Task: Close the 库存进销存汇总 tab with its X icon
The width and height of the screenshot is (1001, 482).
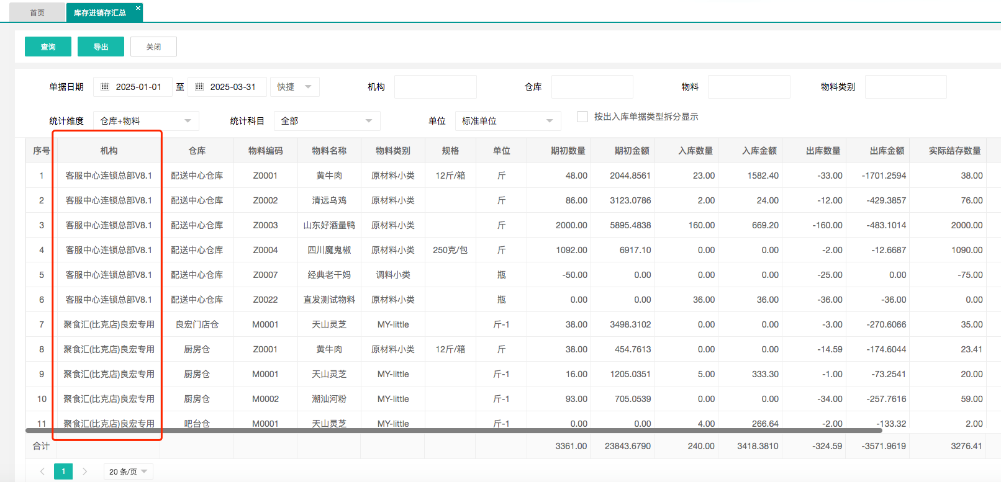Action: (138, 8)
